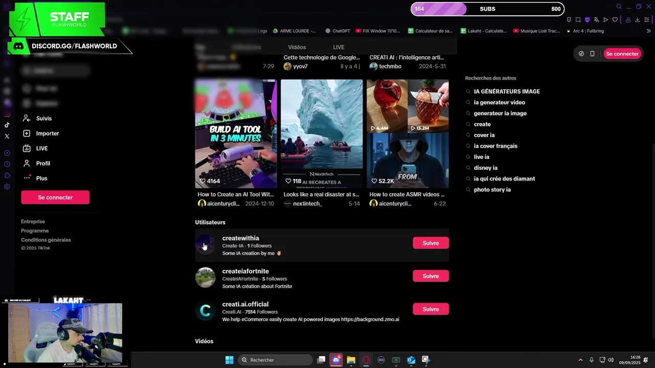The image size is (655, 368).
Task: Open the aicenturycli... author under ASMR video
Action: 395,203
